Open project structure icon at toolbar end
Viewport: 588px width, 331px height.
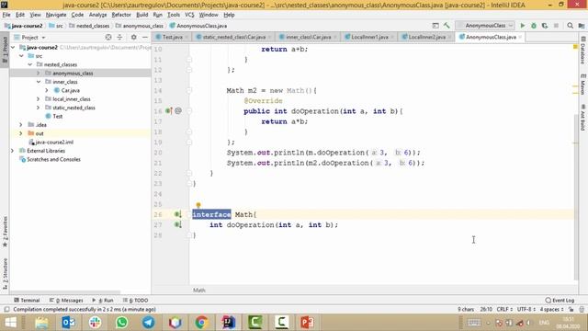click(x=582, y=26)
